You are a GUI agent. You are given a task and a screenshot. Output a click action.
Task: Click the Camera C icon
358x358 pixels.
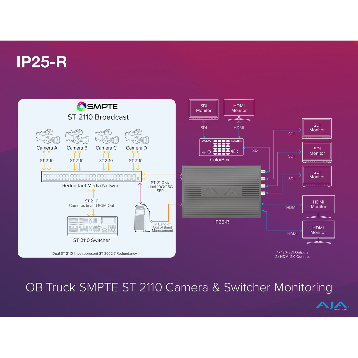pos(107,136)
